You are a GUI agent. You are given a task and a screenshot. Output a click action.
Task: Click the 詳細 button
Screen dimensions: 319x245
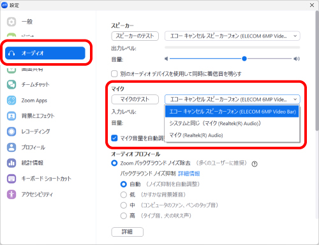tap(127, 232)
